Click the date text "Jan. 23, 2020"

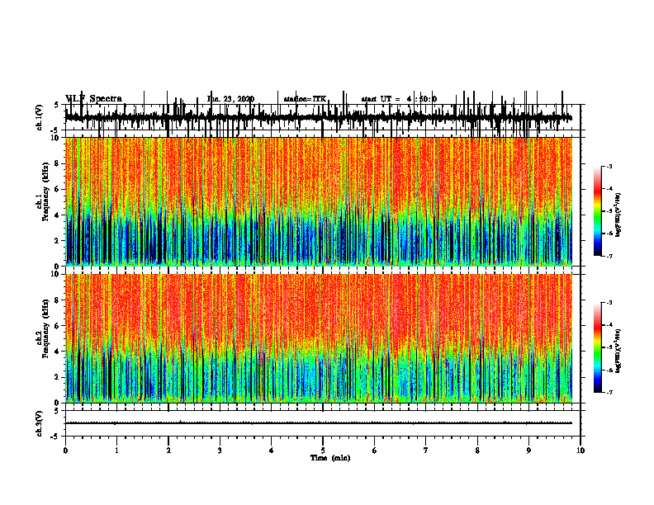click(x=230, y=99)
